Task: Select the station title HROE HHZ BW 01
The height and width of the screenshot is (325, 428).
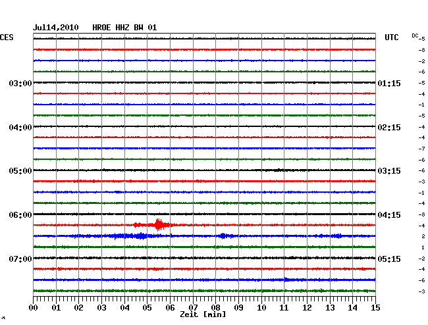Action: (124, 28)
